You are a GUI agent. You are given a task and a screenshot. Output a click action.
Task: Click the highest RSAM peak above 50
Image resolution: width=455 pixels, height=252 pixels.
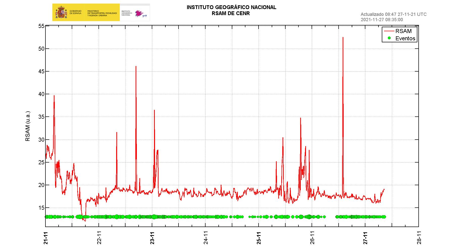coord(343,38)
